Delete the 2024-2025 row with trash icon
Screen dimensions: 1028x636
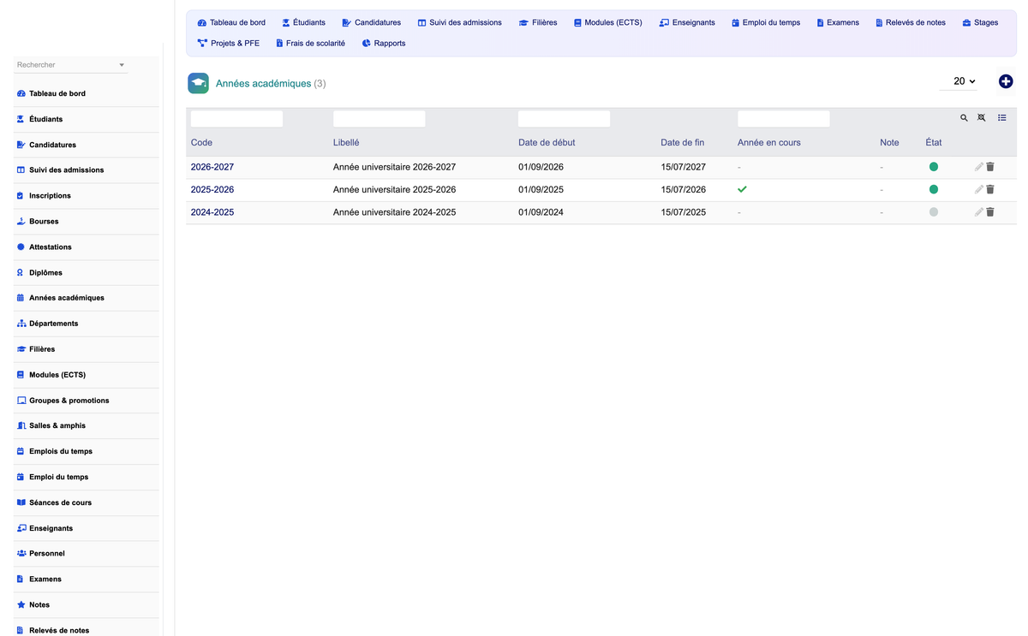tap(990, 211)
